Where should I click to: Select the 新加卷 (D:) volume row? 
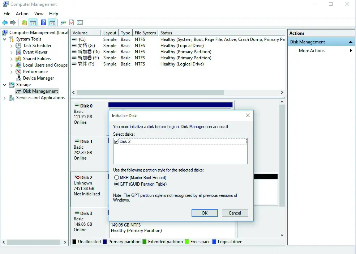pyautogui.click(x=177, y=52)
